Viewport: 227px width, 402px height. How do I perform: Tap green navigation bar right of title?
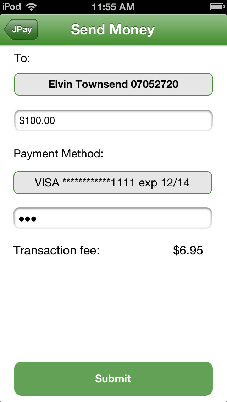point(192,30)
